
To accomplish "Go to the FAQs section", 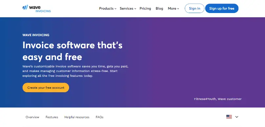I will 99,117.
